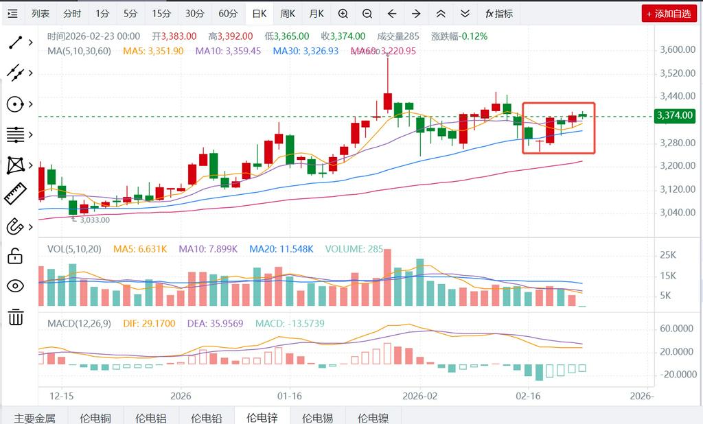Click the zoom out magnifier icon

367,14
